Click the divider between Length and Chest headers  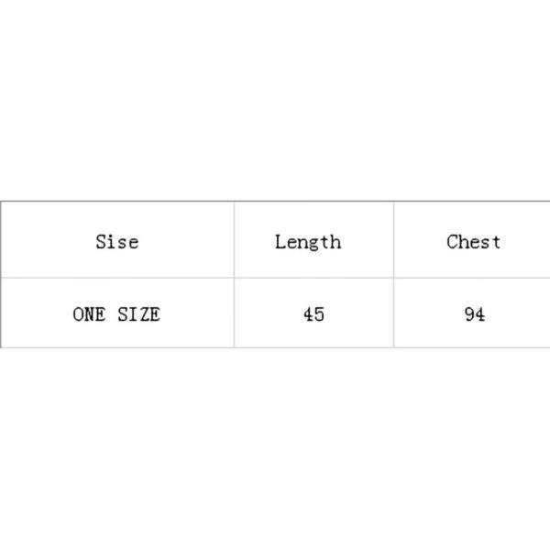(x=394, y=240)
